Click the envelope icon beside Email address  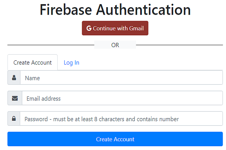coord(15,98)
